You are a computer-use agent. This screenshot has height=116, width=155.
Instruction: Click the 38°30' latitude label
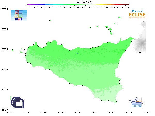(x=5, y=29)
